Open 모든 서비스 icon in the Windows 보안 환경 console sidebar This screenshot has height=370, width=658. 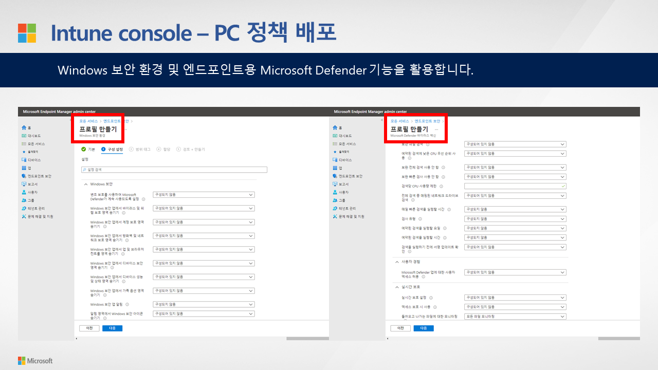click(24, 144)
